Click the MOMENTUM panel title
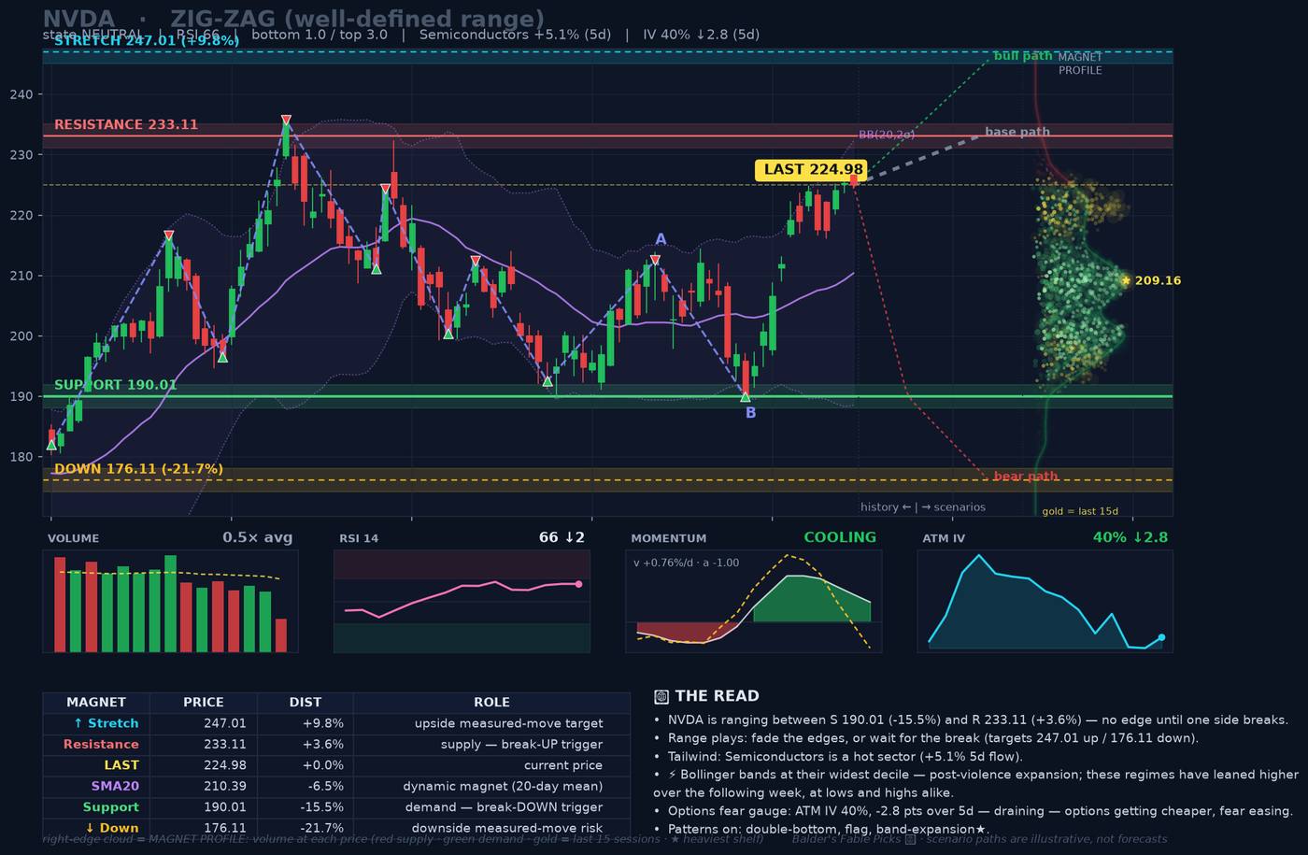 [668, 538]
